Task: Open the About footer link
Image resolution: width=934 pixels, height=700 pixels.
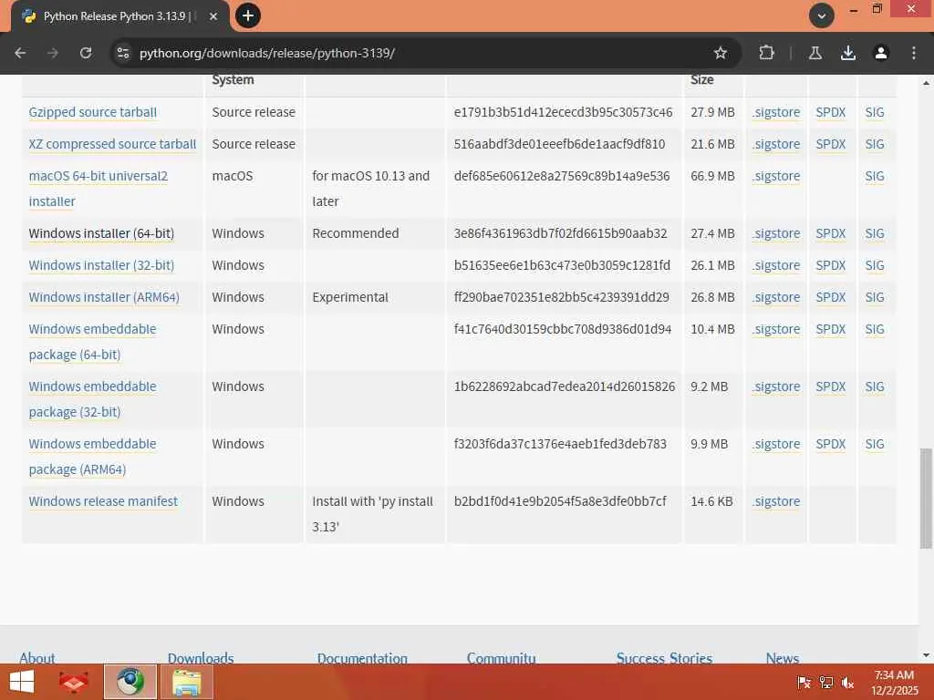Action: [36, 658]
